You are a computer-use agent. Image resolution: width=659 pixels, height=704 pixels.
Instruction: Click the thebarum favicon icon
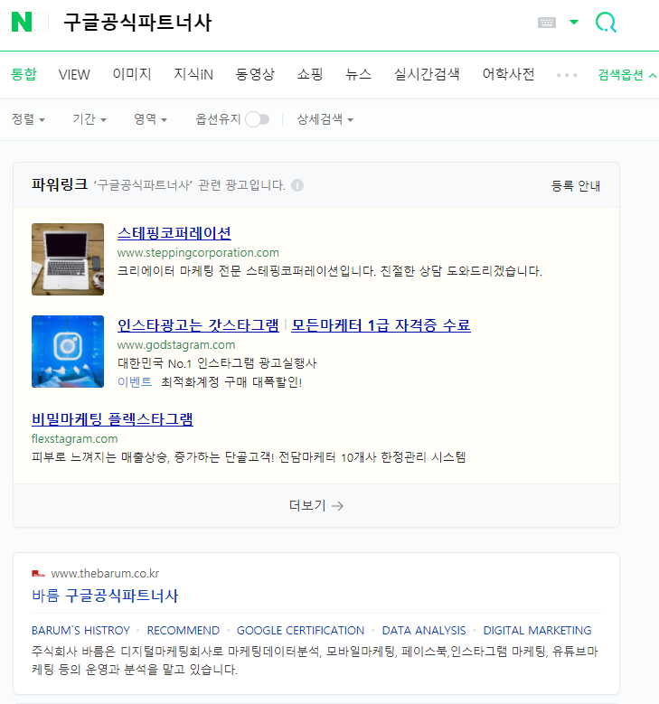coord(38,573)
